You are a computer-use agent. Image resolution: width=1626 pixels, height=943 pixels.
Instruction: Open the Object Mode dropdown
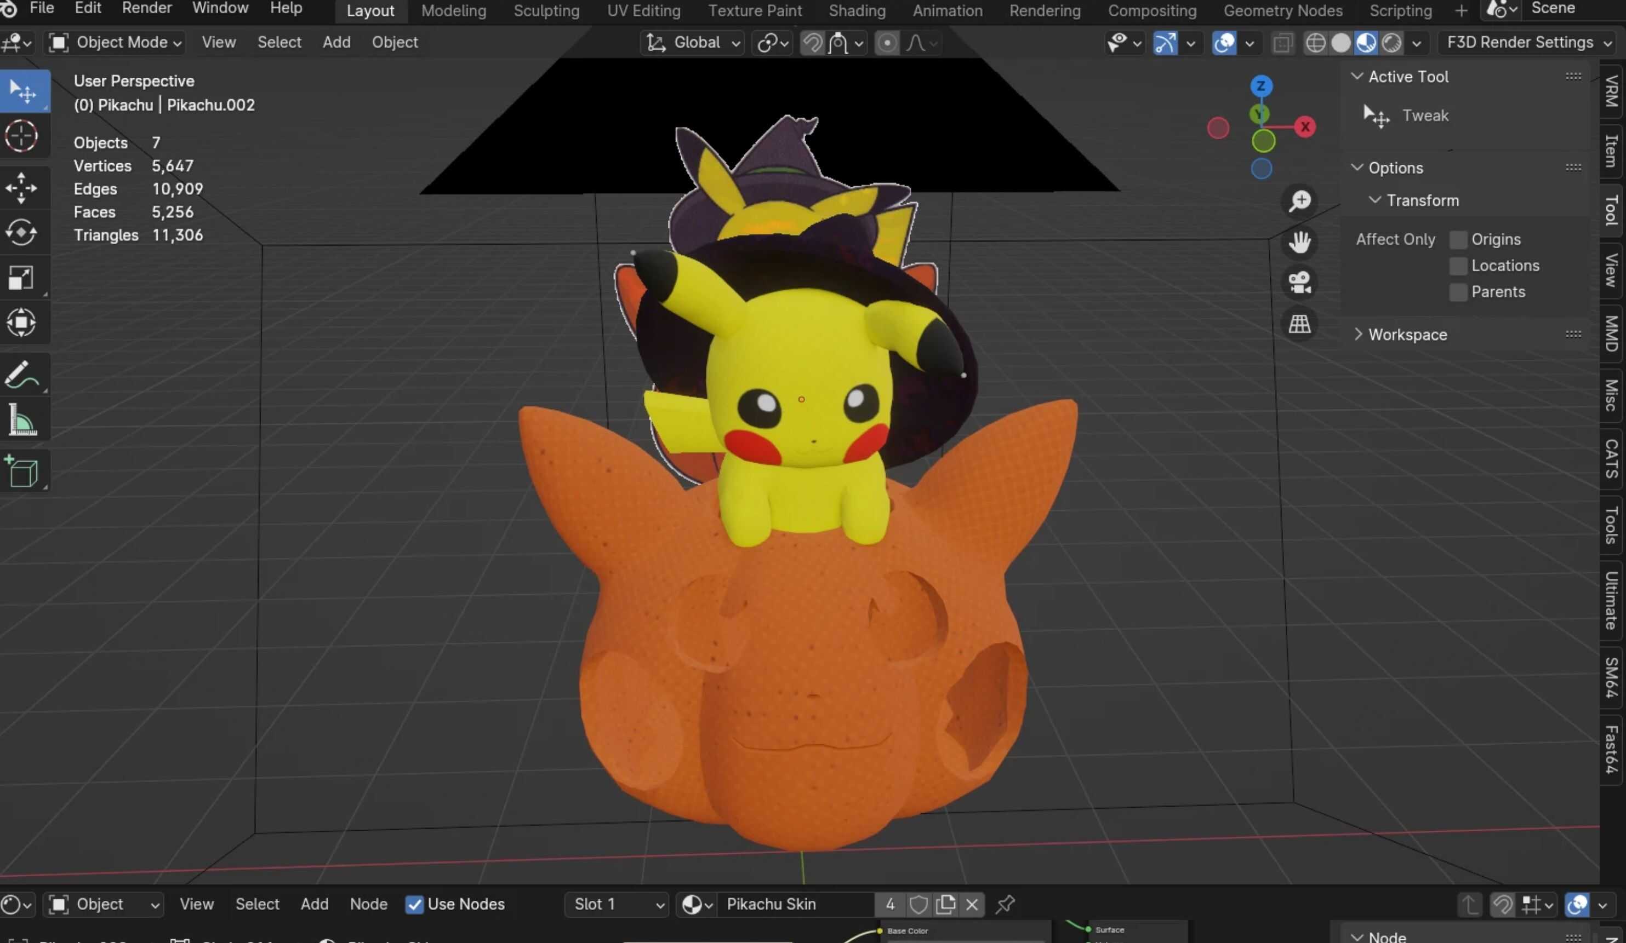[115, 43]
